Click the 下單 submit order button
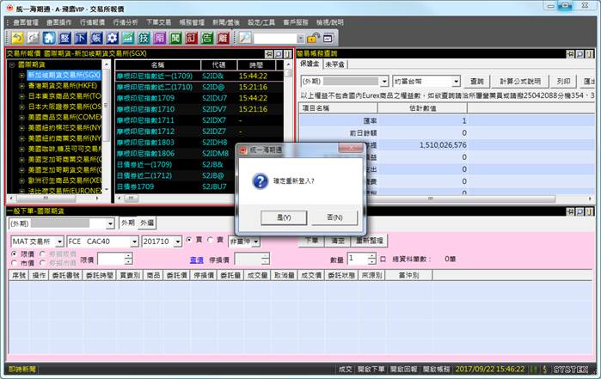 311,241
